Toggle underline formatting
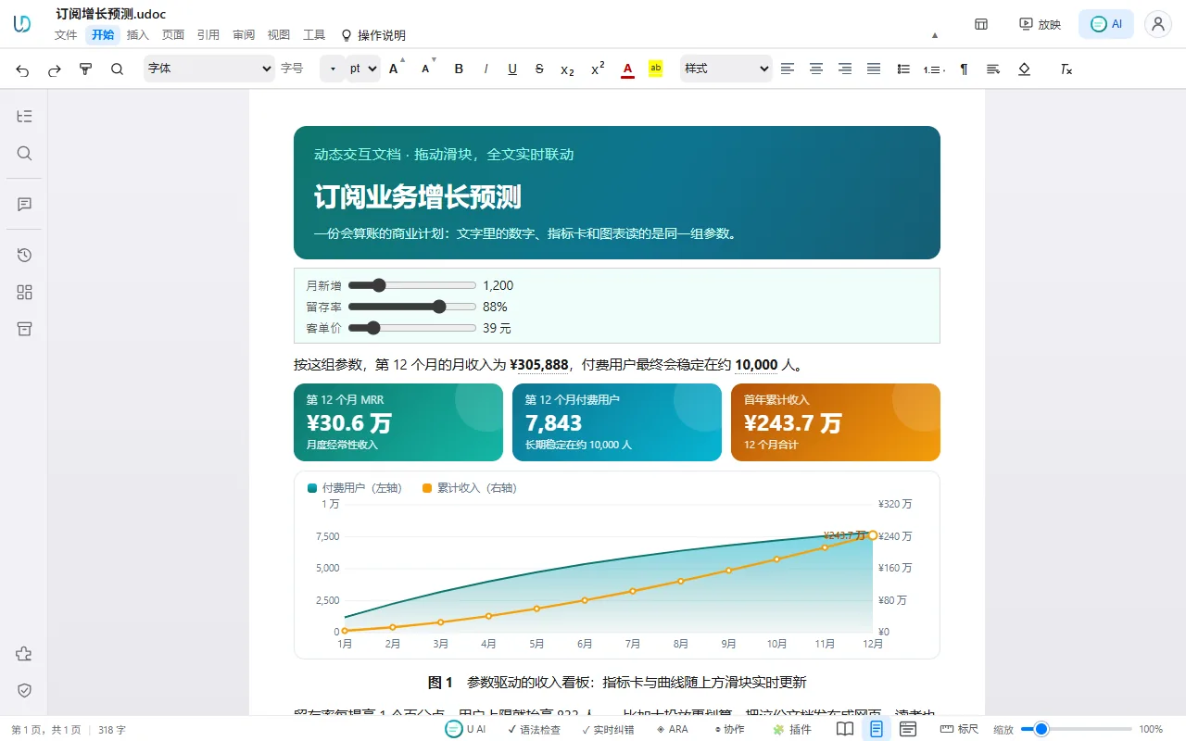 512,69
